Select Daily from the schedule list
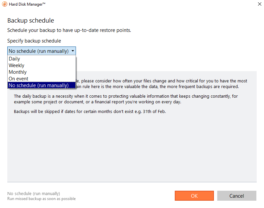264x208 pixels. point(41,59)
